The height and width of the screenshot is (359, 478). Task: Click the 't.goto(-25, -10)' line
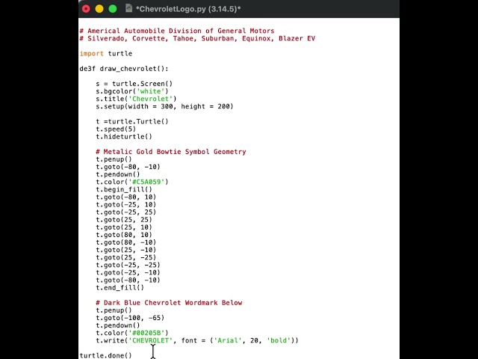[128, 272]
